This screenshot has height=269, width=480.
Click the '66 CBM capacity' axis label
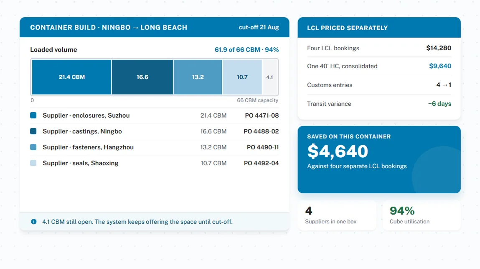(x=257, y=100)
